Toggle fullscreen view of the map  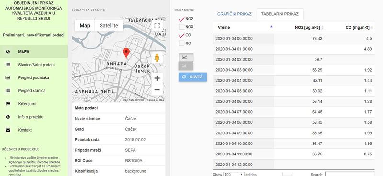(x=157, y=25)
